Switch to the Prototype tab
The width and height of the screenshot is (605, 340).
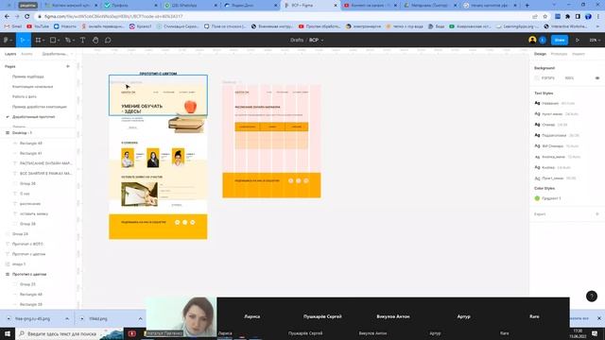click(x=559, y=54)
